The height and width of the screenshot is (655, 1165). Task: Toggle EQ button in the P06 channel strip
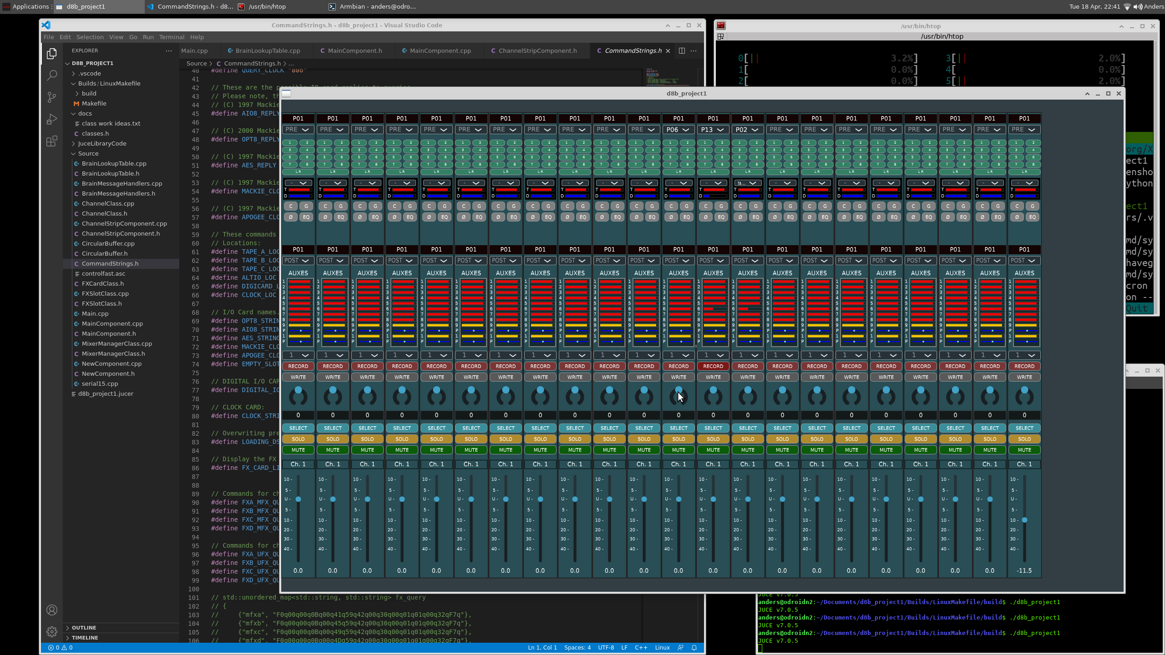(x=686, y=217)
